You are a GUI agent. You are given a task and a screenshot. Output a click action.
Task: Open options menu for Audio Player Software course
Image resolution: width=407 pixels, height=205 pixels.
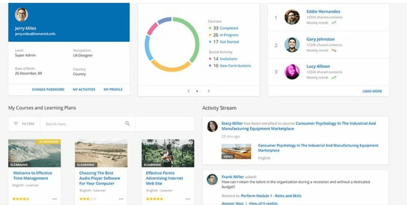coord(121,199)
